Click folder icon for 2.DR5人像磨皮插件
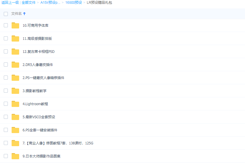 [x=15, y=65]
